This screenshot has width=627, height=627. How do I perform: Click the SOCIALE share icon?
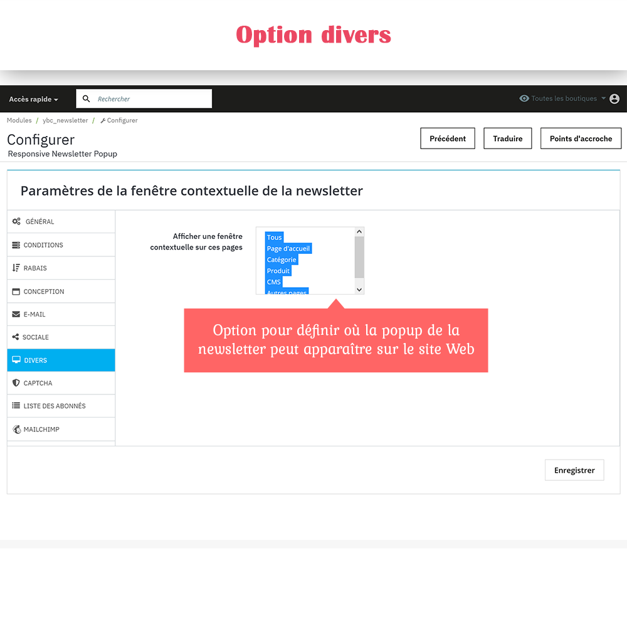pyautogui.click(x=16, y=337)
